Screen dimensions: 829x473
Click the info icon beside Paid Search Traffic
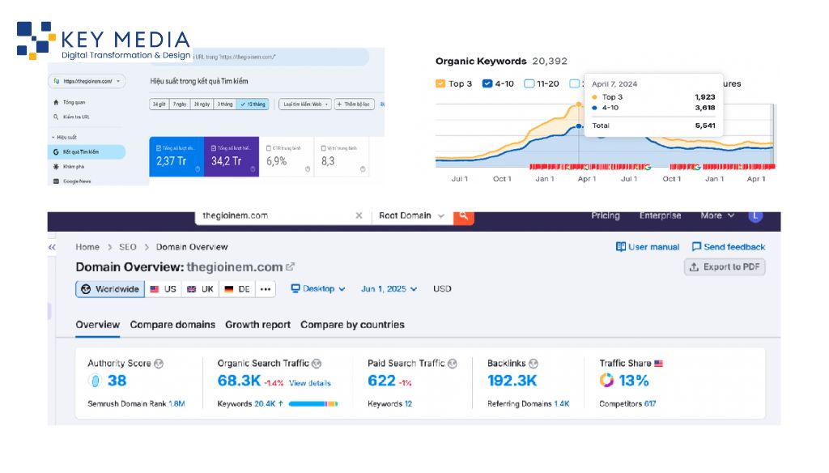[x=452, y=364]
